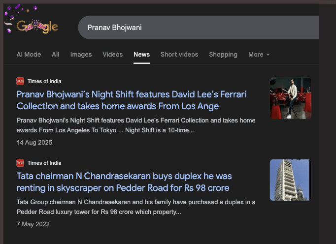The height and width of the screenshot is (244, 336).
Task: Click the search field containing Pranav Bhojwani
Action: pyautogui.click(x=199, y=28)
